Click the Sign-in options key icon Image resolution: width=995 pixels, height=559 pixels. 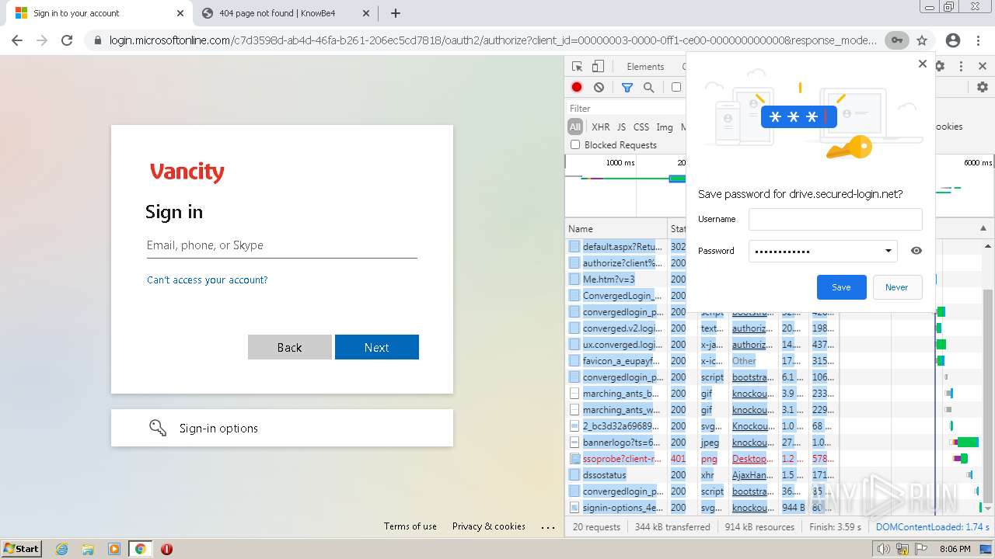(x=158, y=428)
